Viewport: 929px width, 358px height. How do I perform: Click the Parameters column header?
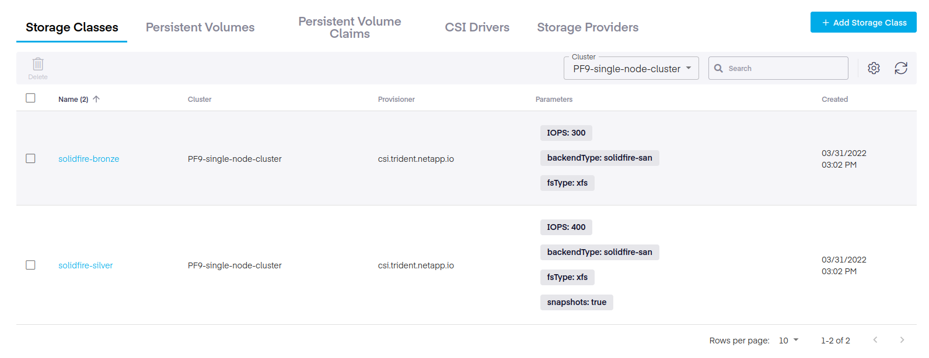tap(554, 100)
